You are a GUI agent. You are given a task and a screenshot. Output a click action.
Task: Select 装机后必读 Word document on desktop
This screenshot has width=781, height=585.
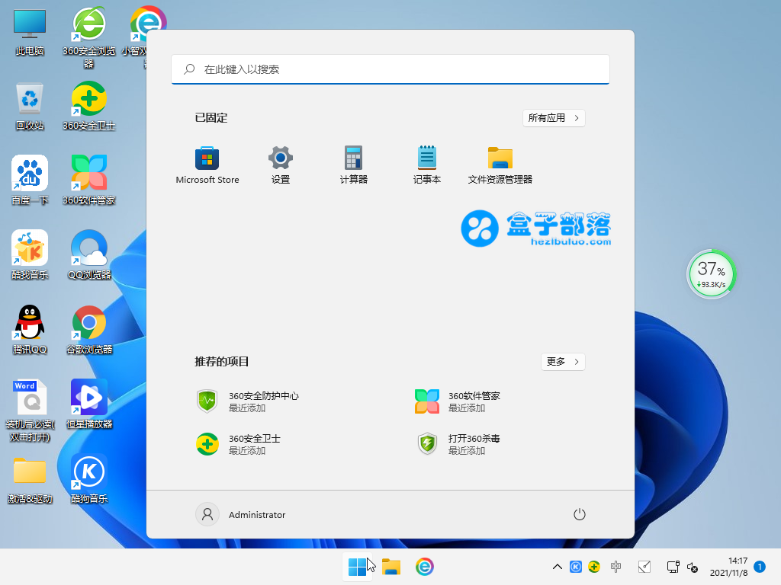tap(30, 411)
